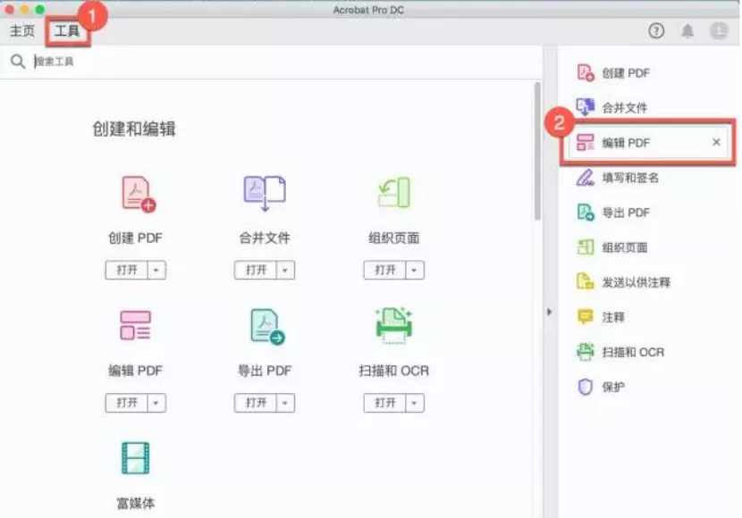Select 注释 comment bubble icon in sidebar
The height and width of the screenshot is (518, 742).
[x=586, y=317]
